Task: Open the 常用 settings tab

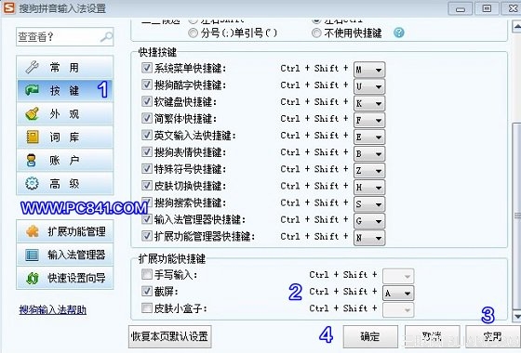Action: pyautogui.click(x=65, y=67)
